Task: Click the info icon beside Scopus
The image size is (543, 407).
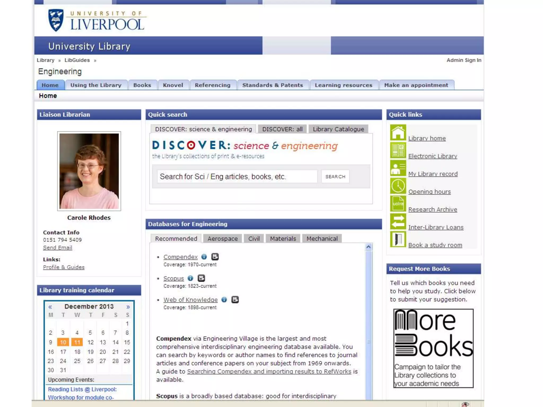Action: pyautogui.click(x=190, y=278)
